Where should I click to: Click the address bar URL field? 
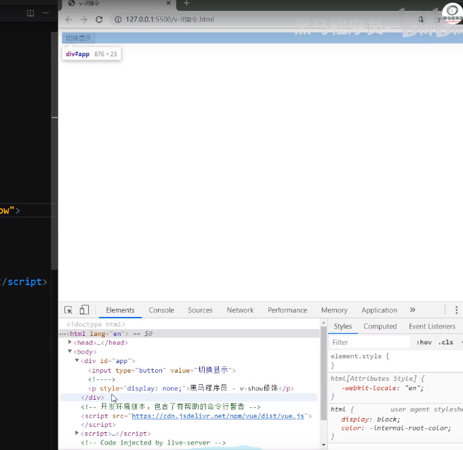tap(169, 20)
